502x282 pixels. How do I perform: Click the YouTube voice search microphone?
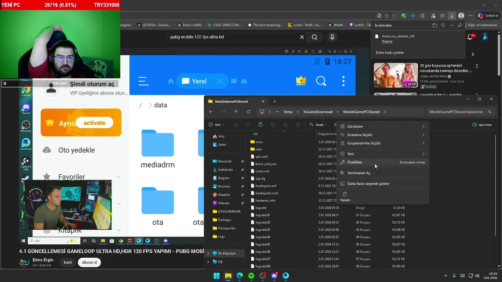point(332,37)
